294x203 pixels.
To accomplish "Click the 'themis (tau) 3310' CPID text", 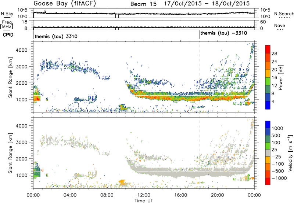I will click(x=56, y=36).
